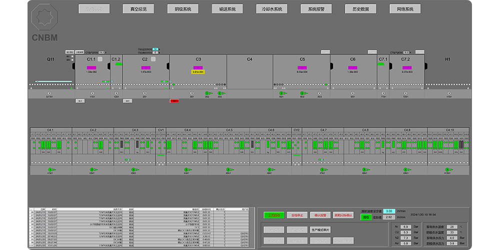Click the magenta gauge in chamber C5
Viewport: 500px width, 250px height.
(x=302, y=67)
